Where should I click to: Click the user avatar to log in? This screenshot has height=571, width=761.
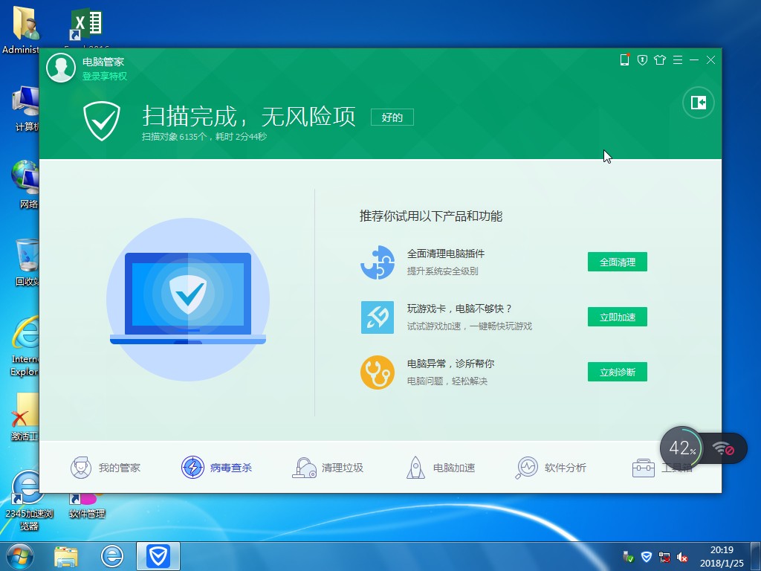tap(61, 68)
